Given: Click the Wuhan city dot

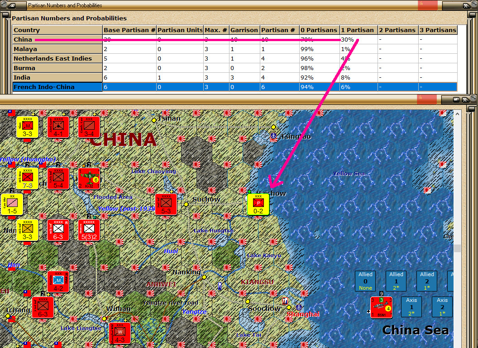Looking at the screenshot, I should (x=104, y=319).
